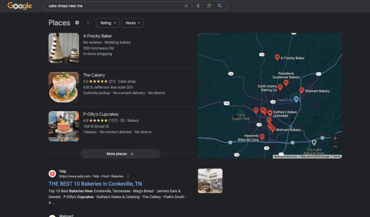Click the magnifier search icon
Image resolution: width=370 pixels, height=217 pixels.
[220, 6]
